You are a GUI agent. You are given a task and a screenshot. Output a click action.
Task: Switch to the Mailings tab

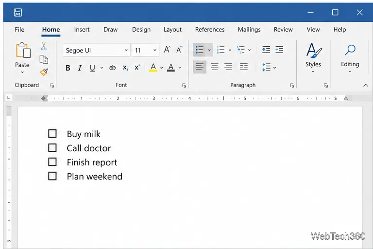(x=249, y=30)
